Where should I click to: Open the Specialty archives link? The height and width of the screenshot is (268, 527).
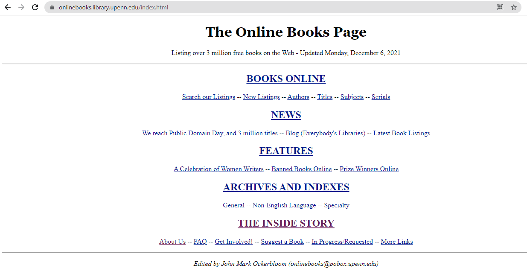pyautogui.click(x=337, y=205)
